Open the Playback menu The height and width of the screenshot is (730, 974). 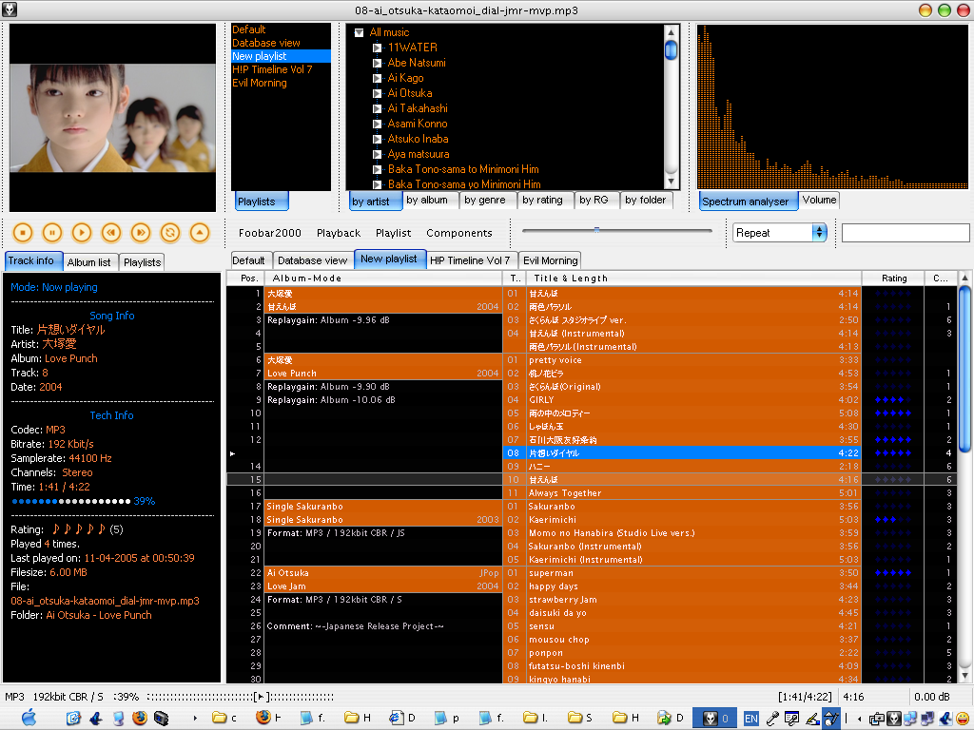coord(339,233)
